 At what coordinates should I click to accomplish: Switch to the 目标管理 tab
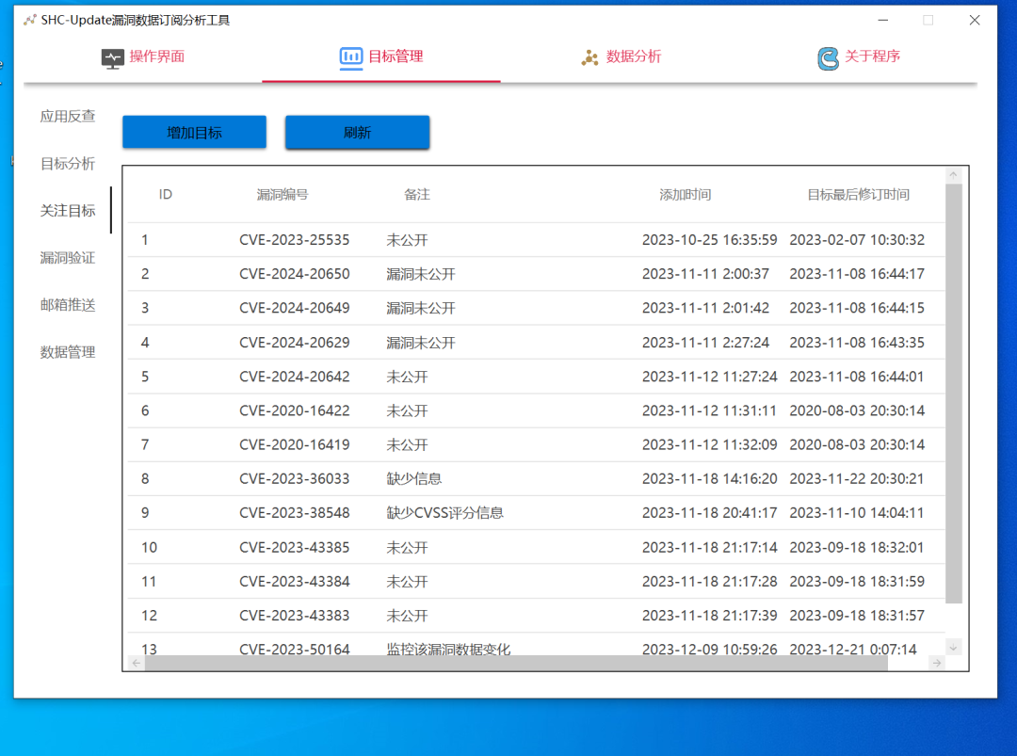381,57
